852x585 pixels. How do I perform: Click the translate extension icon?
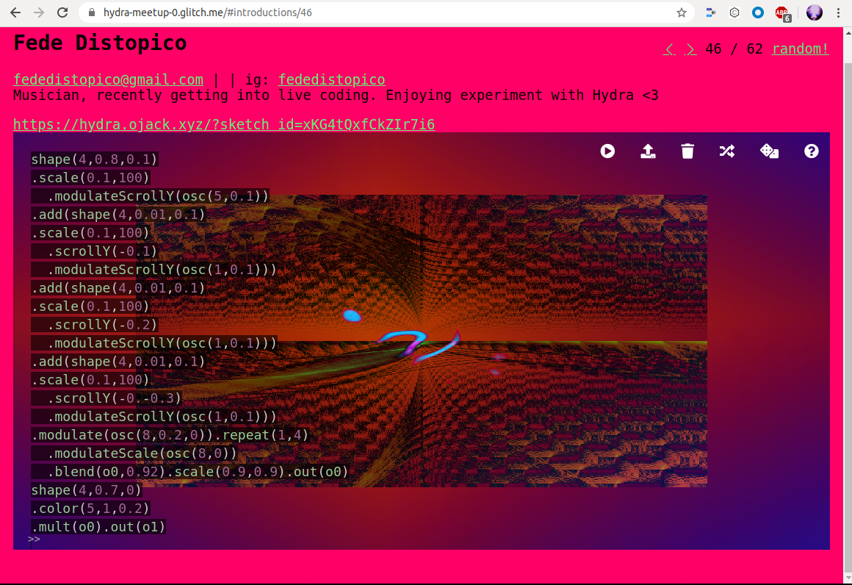click(710, 12)
